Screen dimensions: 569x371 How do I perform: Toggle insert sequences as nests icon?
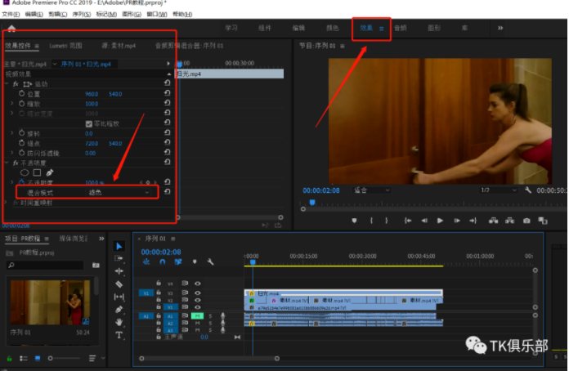pos(146,261)
